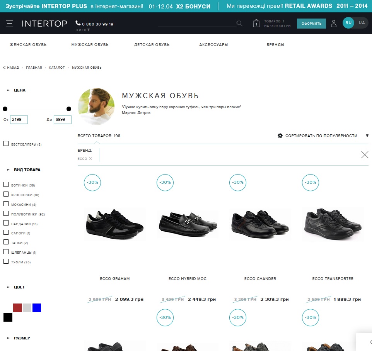Viewport: 372px width, 351px height.
Task: Open ECCO Graham product title
Action: (x=115, y=278)
